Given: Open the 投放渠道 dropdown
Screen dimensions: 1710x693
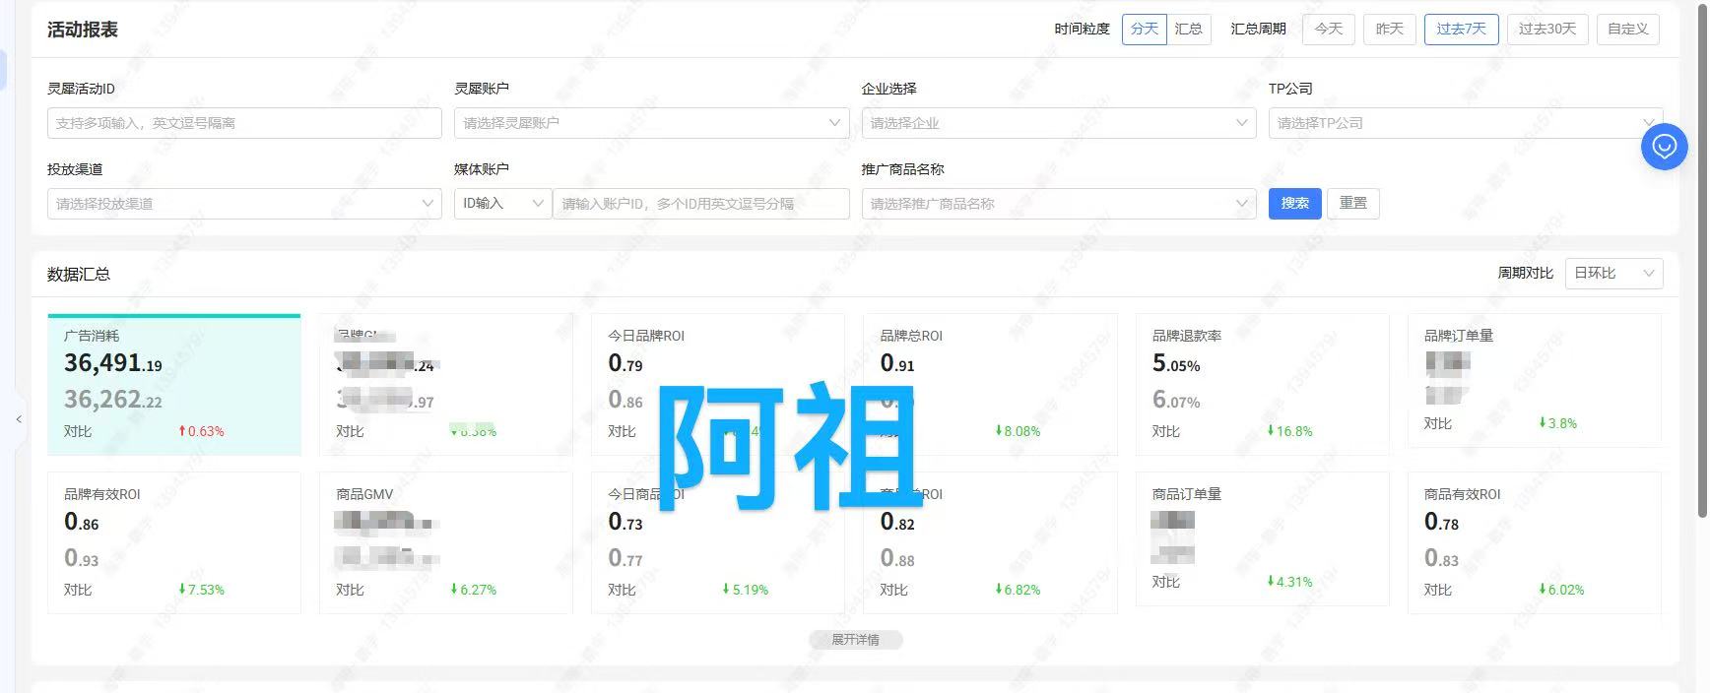Looking at the screenshot, I should (x=244, y=204).
